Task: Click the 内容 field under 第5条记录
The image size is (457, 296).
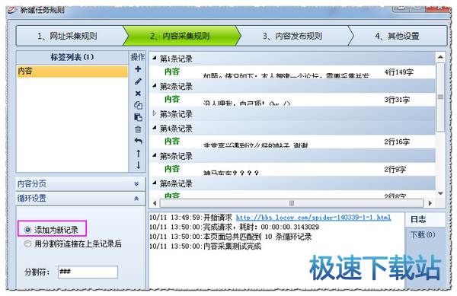Action: pos(172,169)
